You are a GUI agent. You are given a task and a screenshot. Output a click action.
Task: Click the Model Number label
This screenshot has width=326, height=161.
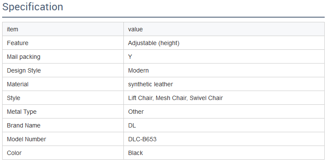pos(26,139)
